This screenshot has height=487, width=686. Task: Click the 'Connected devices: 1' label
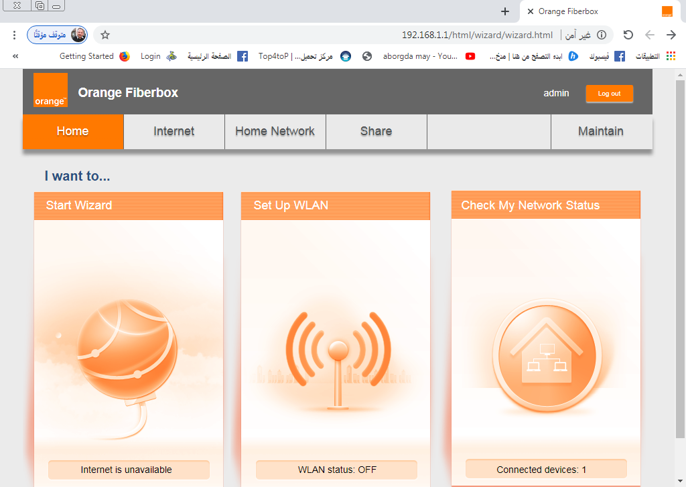(x=546, y=469)
